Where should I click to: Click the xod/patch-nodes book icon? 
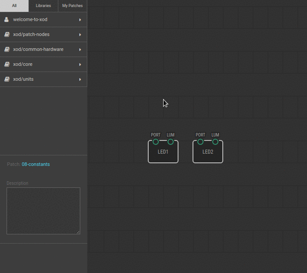(7, 35)
